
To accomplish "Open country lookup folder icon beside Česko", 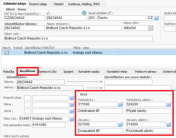I will pos(157,18).
